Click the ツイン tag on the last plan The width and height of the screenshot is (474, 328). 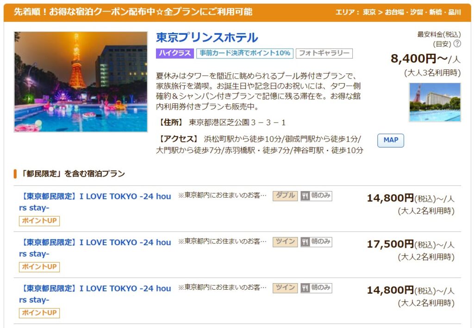point(285,288)
